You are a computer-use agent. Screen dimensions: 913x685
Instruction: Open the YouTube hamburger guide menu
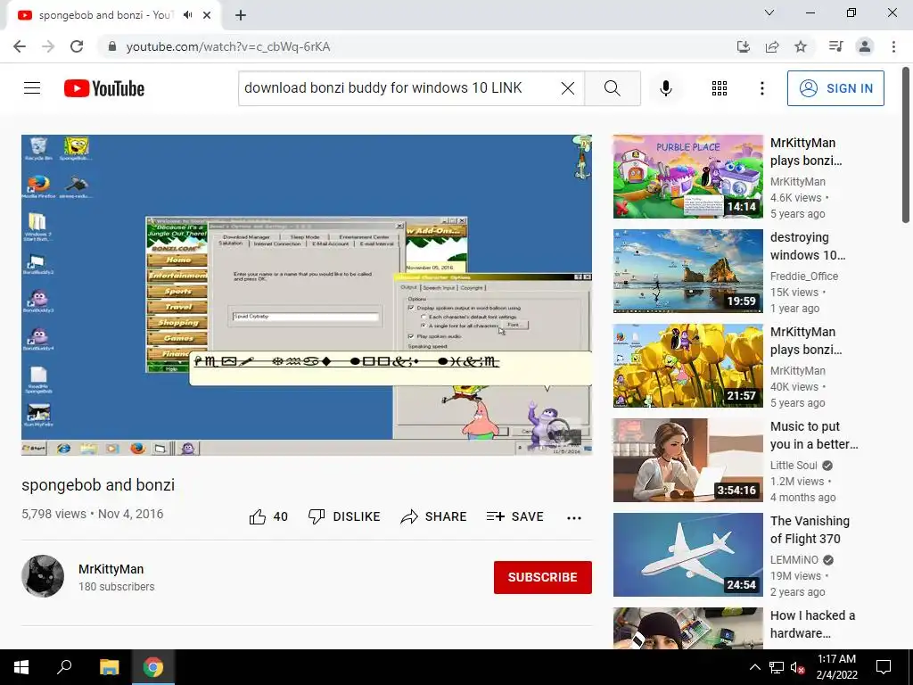click(32, 88)
